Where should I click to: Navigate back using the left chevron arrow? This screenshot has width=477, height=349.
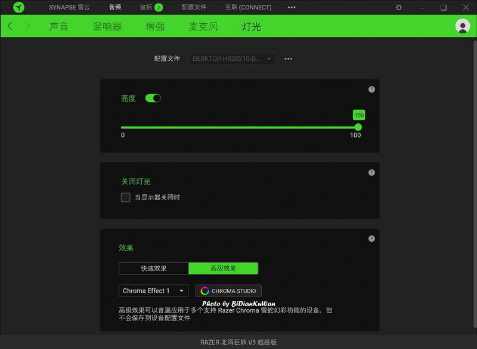pos(10,26)
